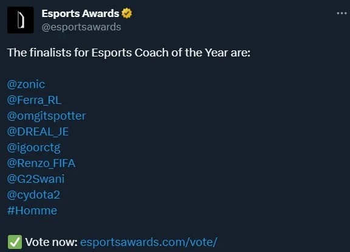350x252 pixels.
Task: Visit the @omgitspotter profile link
Action: [46, 116]
